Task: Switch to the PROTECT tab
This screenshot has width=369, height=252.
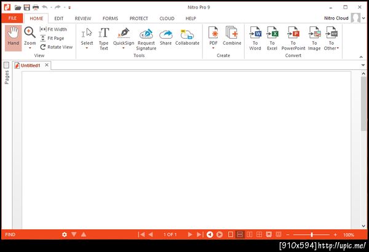Action: pos(138,18)
